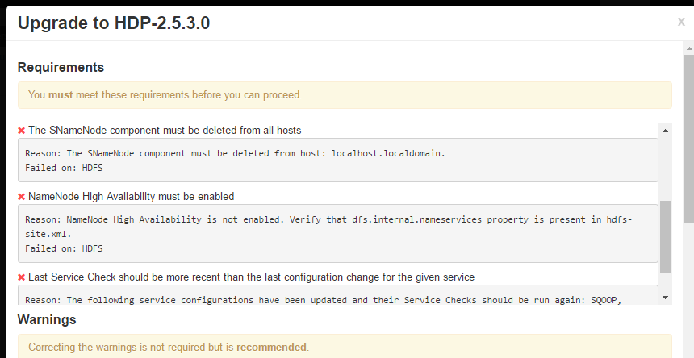The image size is (694, 358).
Task: Click the Warnings section heading
Action: 47,319
